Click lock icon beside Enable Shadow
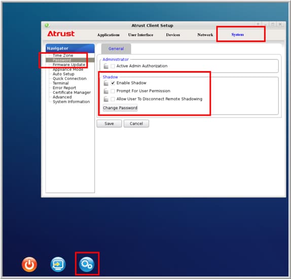The width and height of the screenshot is (291, 279). click(x=106, y=83)
